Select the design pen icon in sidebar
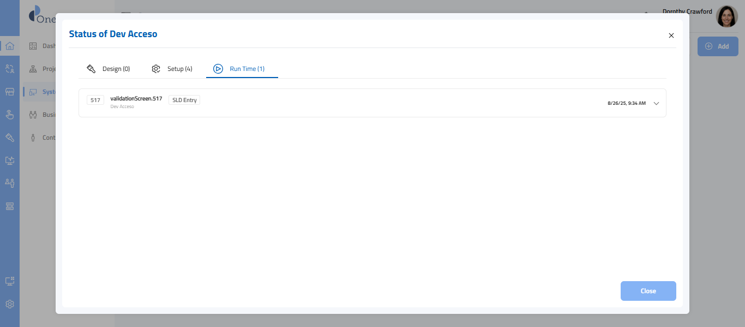 (x=10, y=138)
